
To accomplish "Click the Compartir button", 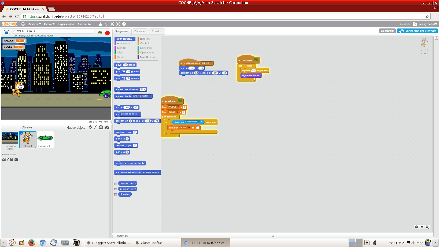I will click(387, 31).
